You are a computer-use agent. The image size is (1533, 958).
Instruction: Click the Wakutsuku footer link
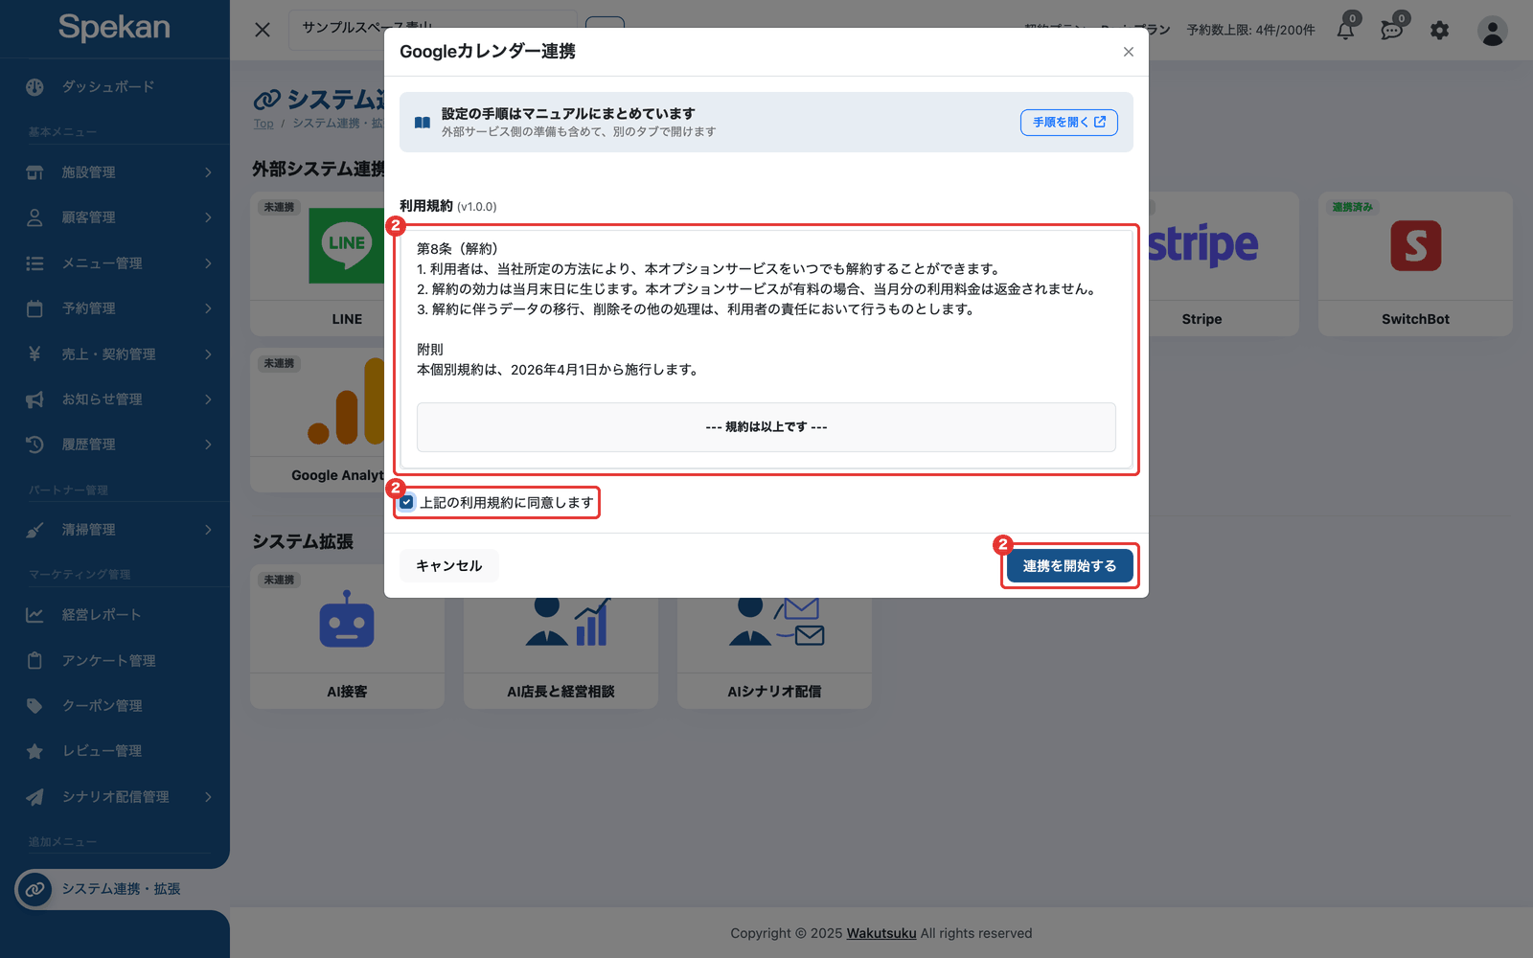881,933
